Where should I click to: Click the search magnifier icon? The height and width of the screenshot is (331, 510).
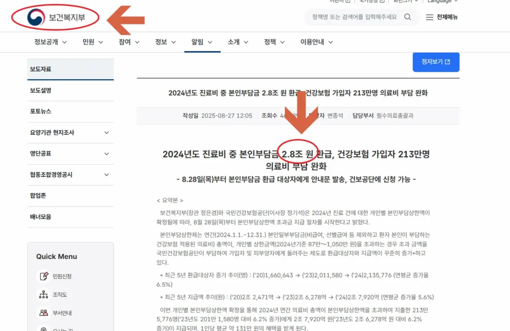tap(407, 16)
